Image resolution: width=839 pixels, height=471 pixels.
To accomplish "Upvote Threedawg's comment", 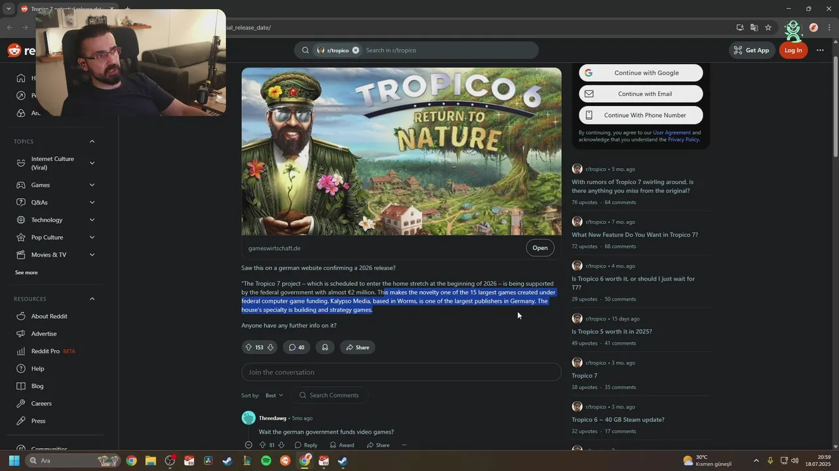I will coord(262,445).
